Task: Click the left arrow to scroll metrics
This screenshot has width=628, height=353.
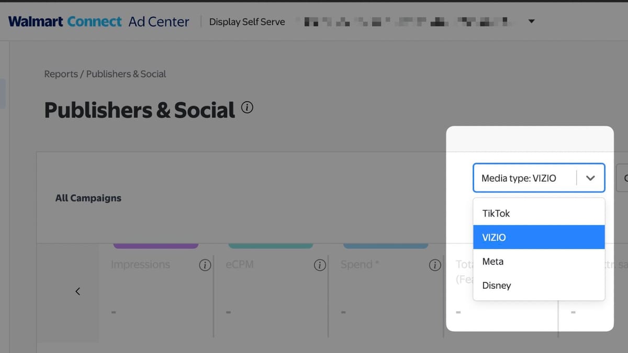Action: (x=77, y=291)
